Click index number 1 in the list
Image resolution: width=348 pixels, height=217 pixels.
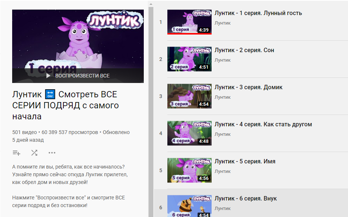(x=160, y=22)
